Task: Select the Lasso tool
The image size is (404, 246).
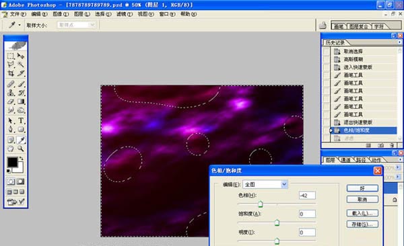Action: (11, 65)
